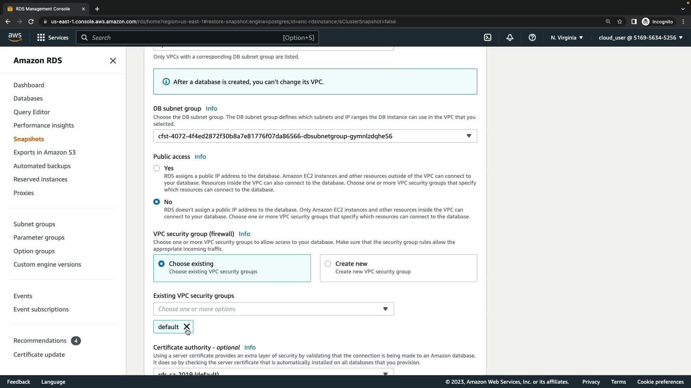Open Existing VPC security groups dropdown

point(274,309)
